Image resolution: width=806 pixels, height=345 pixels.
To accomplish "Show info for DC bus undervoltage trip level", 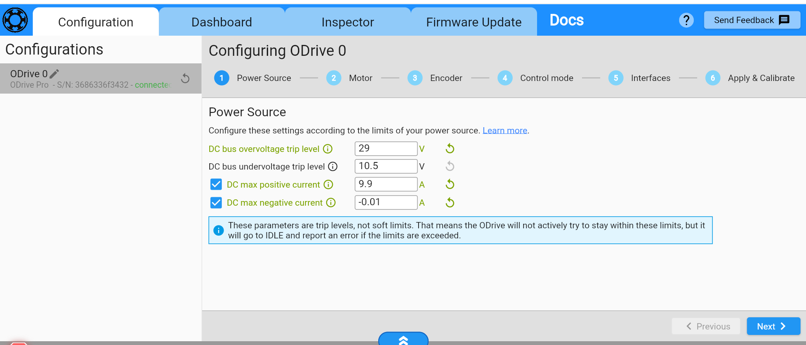I will (333, 167).
